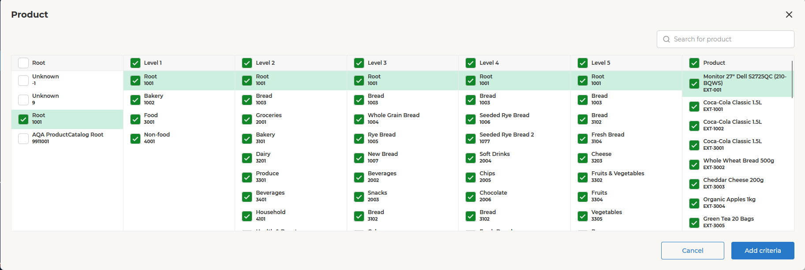Uncheck Non-food 4001 checkbox
The width and height of the screenshot is (805, 270).
135,139
